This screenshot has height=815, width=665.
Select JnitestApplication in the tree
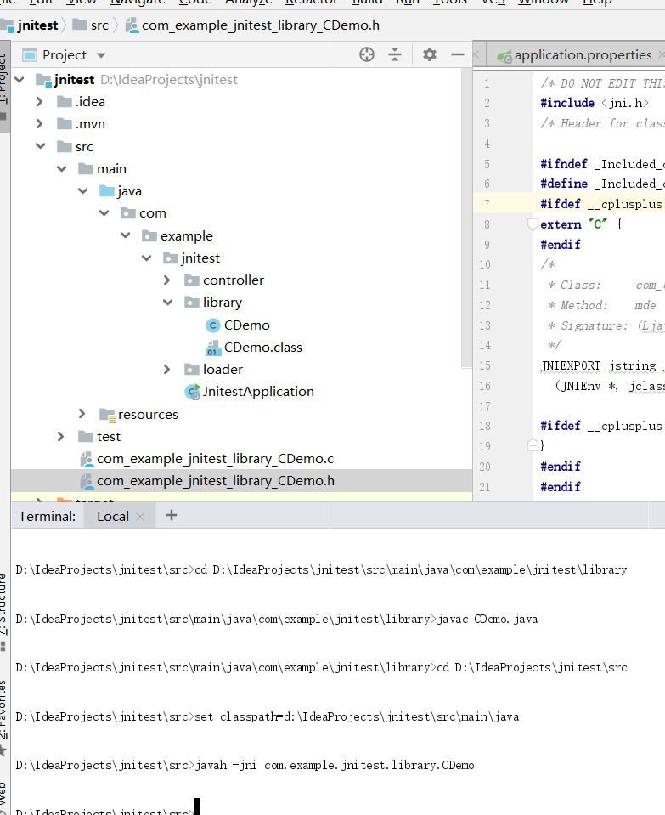(258, 392)
